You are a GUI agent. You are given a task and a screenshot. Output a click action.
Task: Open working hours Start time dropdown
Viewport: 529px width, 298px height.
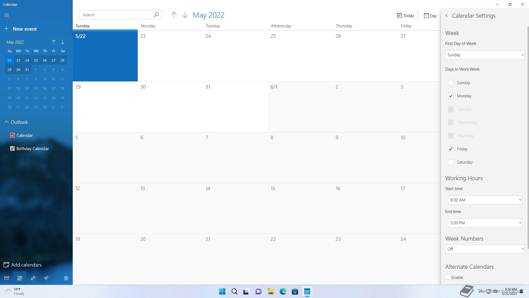(x=485, y=200)
